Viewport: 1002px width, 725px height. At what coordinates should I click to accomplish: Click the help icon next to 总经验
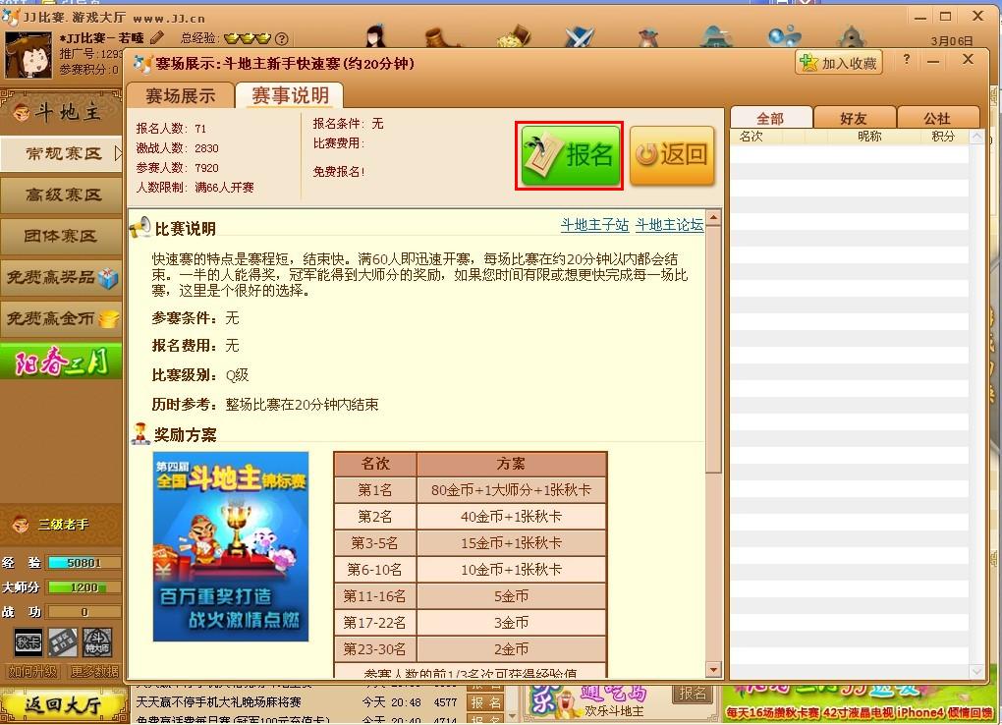click(282, 39)
